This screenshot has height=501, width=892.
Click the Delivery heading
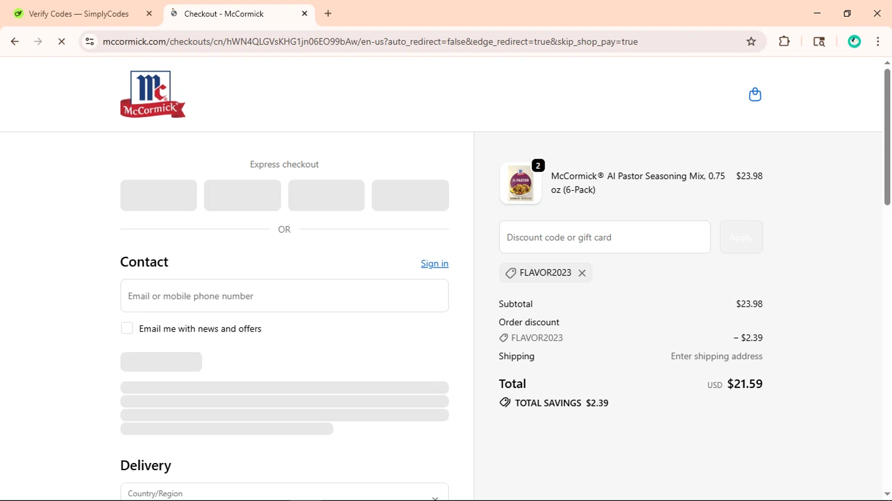[x=146, y=465]
